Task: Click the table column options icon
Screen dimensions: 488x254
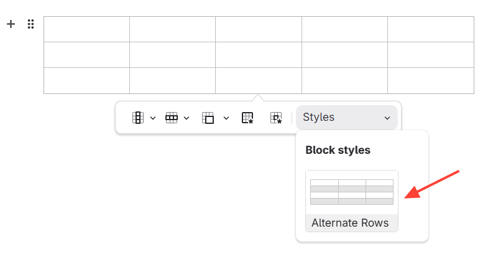Action: coord(138,118)
